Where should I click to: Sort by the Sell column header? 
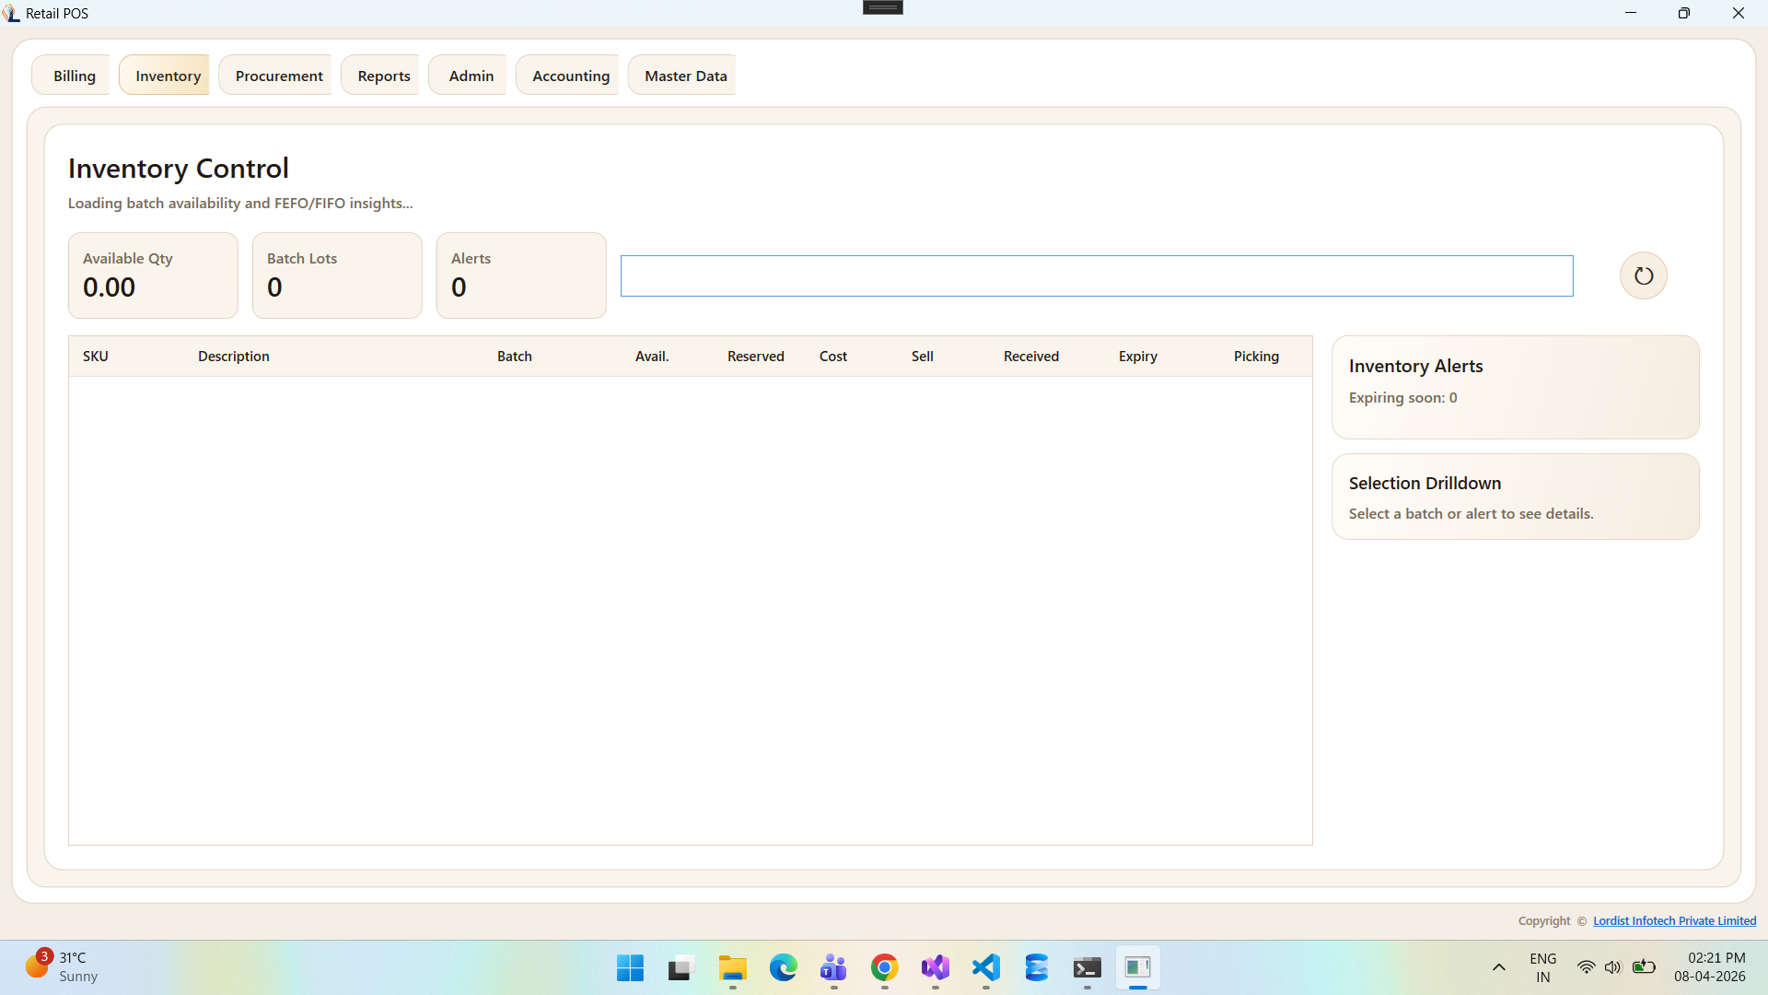point(923,357)
